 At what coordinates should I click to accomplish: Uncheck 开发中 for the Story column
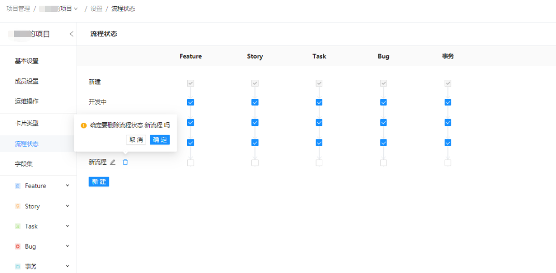coord(254,102)
